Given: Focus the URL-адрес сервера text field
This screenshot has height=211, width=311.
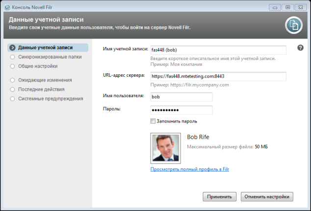Looking at the screenshot, I should pyautogui.click(x=217, y=77).
